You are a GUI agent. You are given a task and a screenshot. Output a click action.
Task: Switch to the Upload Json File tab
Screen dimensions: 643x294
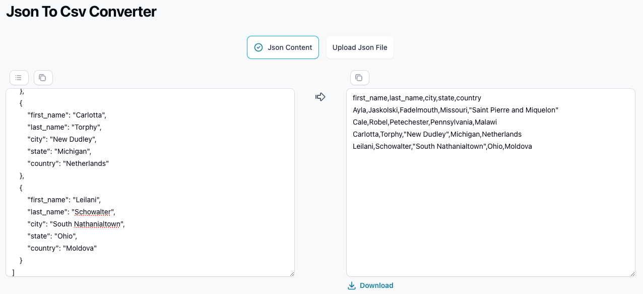(x=360, y=47)
